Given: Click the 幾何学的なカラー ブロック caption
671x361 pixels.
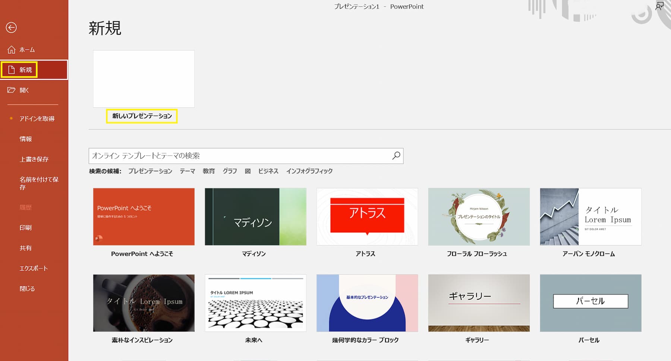Looking at the screenshot, I should pos(365,340).
